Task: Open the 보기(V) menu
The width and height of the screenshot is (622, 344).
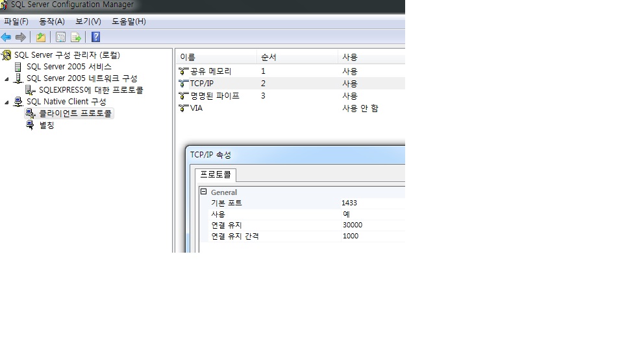Action: point(88,21)
